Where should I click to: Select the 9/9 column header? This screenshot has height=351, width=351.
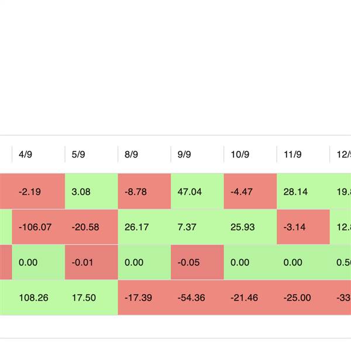(184, 155)
